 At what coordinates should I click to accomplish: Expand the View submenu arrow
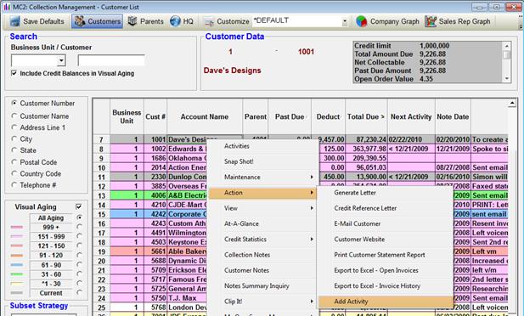312,208
